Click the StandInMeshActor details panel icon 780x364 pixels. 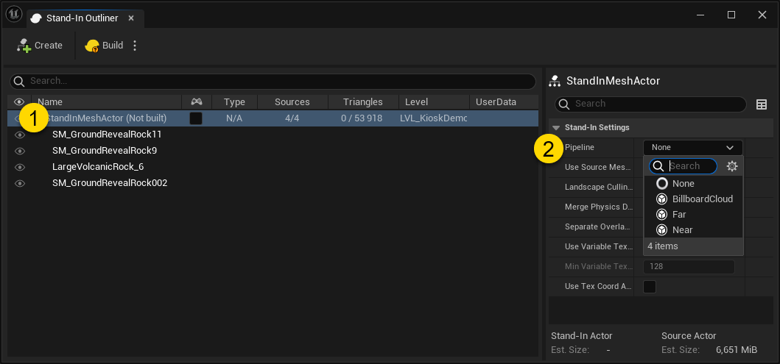(555, 80)
